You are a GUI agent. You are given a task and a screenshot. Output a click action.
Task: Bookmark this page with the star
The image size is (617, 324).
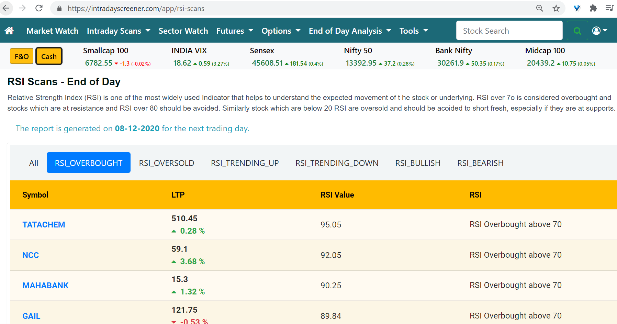click(x=556, y=8)
